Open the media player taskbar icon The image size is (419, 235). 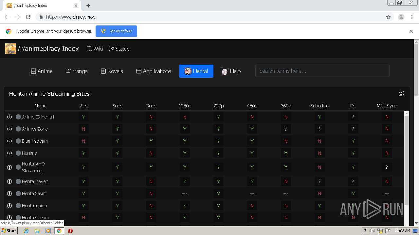(x=48, y=231)
